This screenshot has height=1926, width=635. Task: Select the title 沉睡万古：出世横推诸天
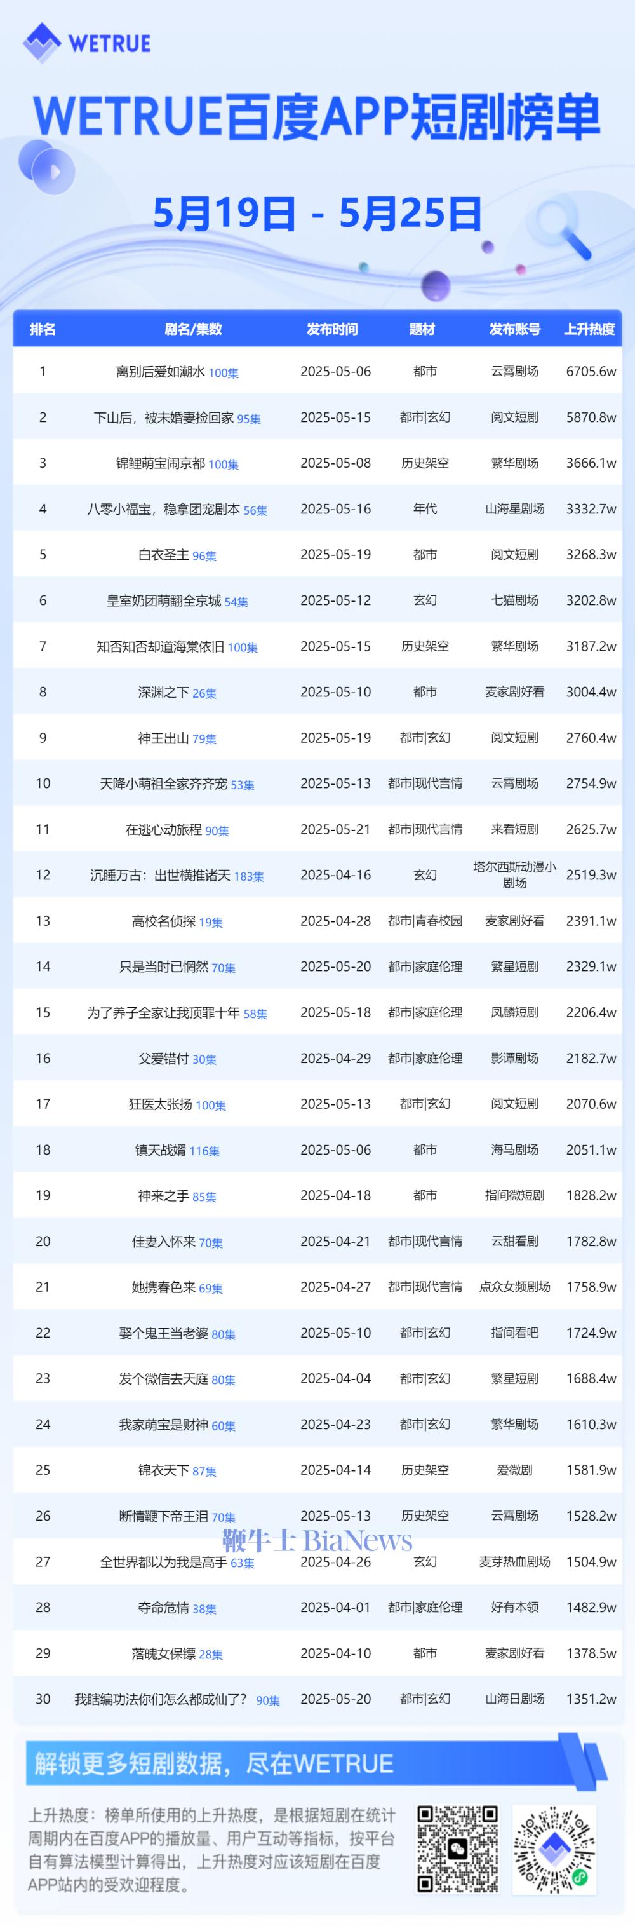click(160, 875)
